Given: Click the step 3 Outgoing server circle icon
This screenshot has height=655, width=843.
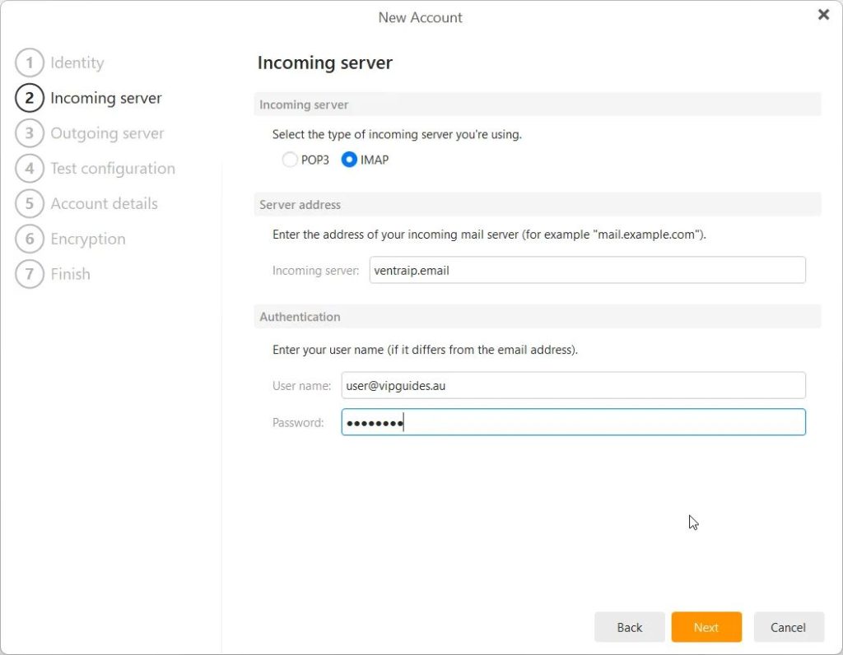Looking at the screenshot, I should (x=30, y=132).
